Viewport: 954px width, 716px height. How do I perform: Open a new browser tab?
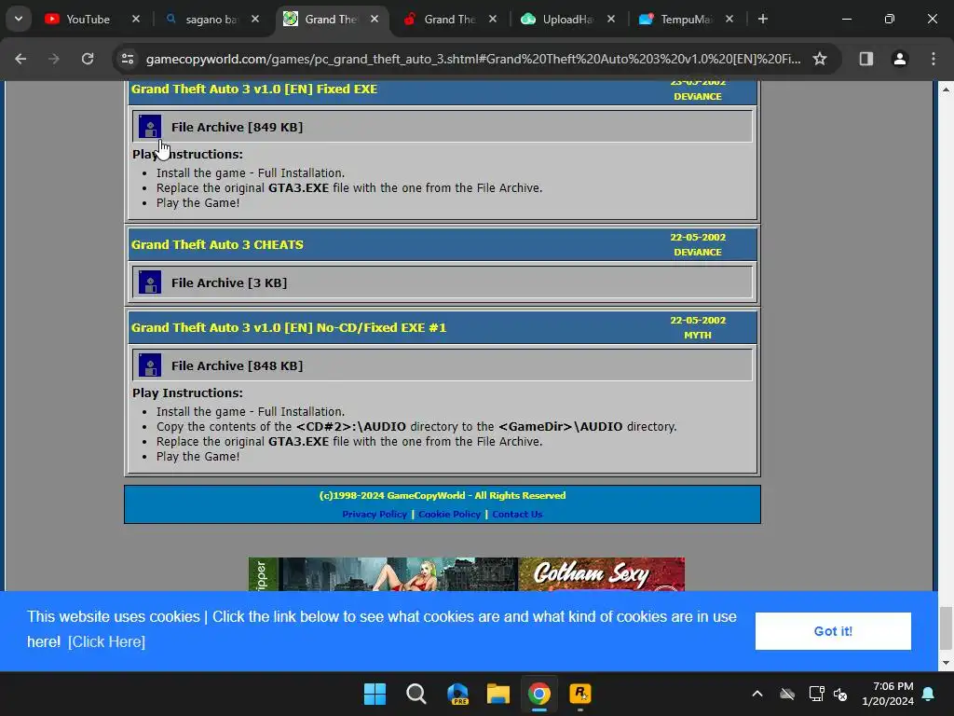pyautogui.click(x=762, y=19)
